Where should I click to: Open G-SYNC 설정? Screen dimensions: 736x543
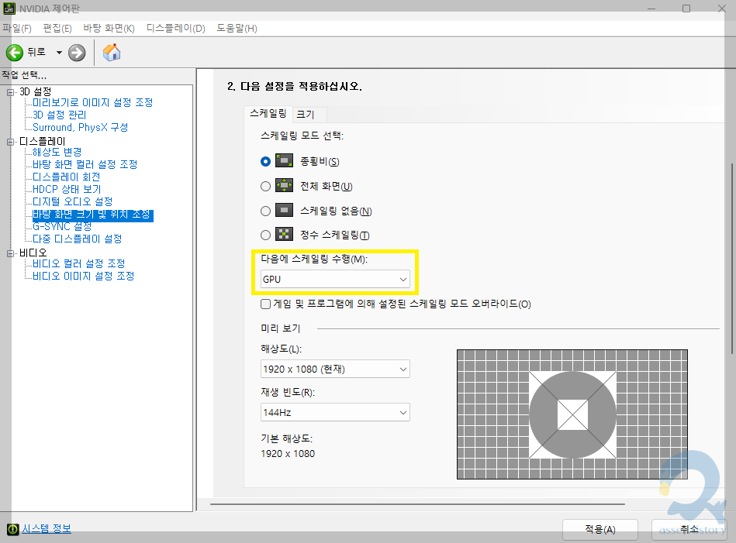[62, 226]
